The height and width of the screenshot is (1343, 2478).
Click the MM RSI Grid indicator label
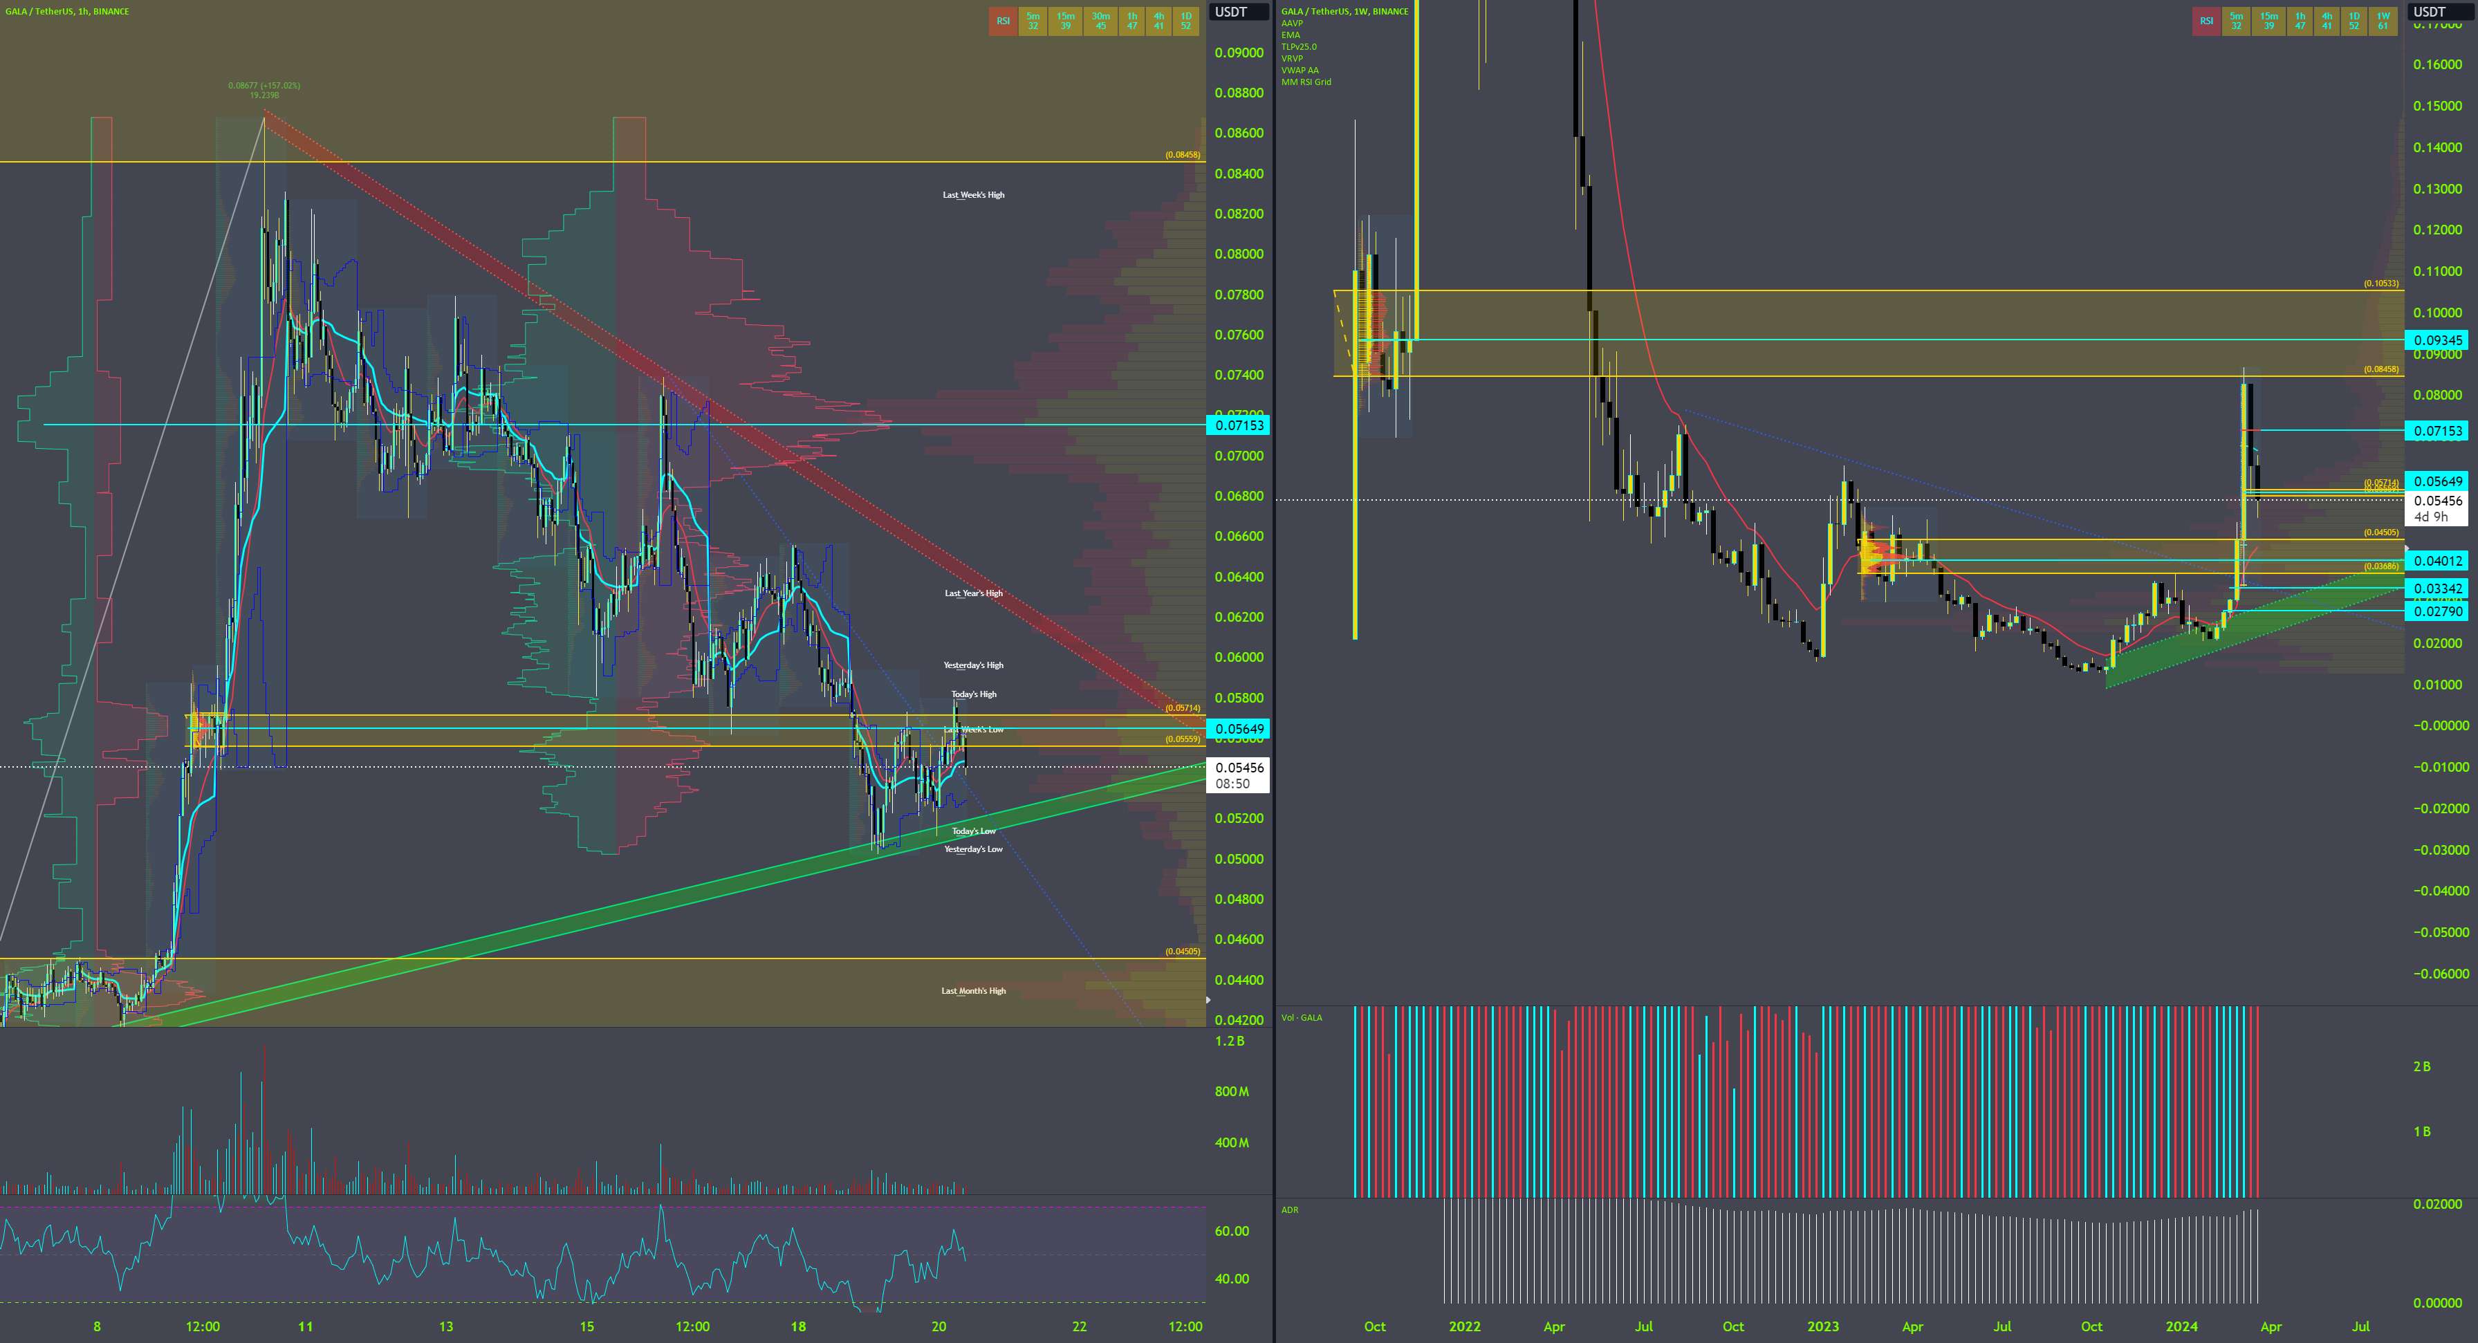[1305, 82]
